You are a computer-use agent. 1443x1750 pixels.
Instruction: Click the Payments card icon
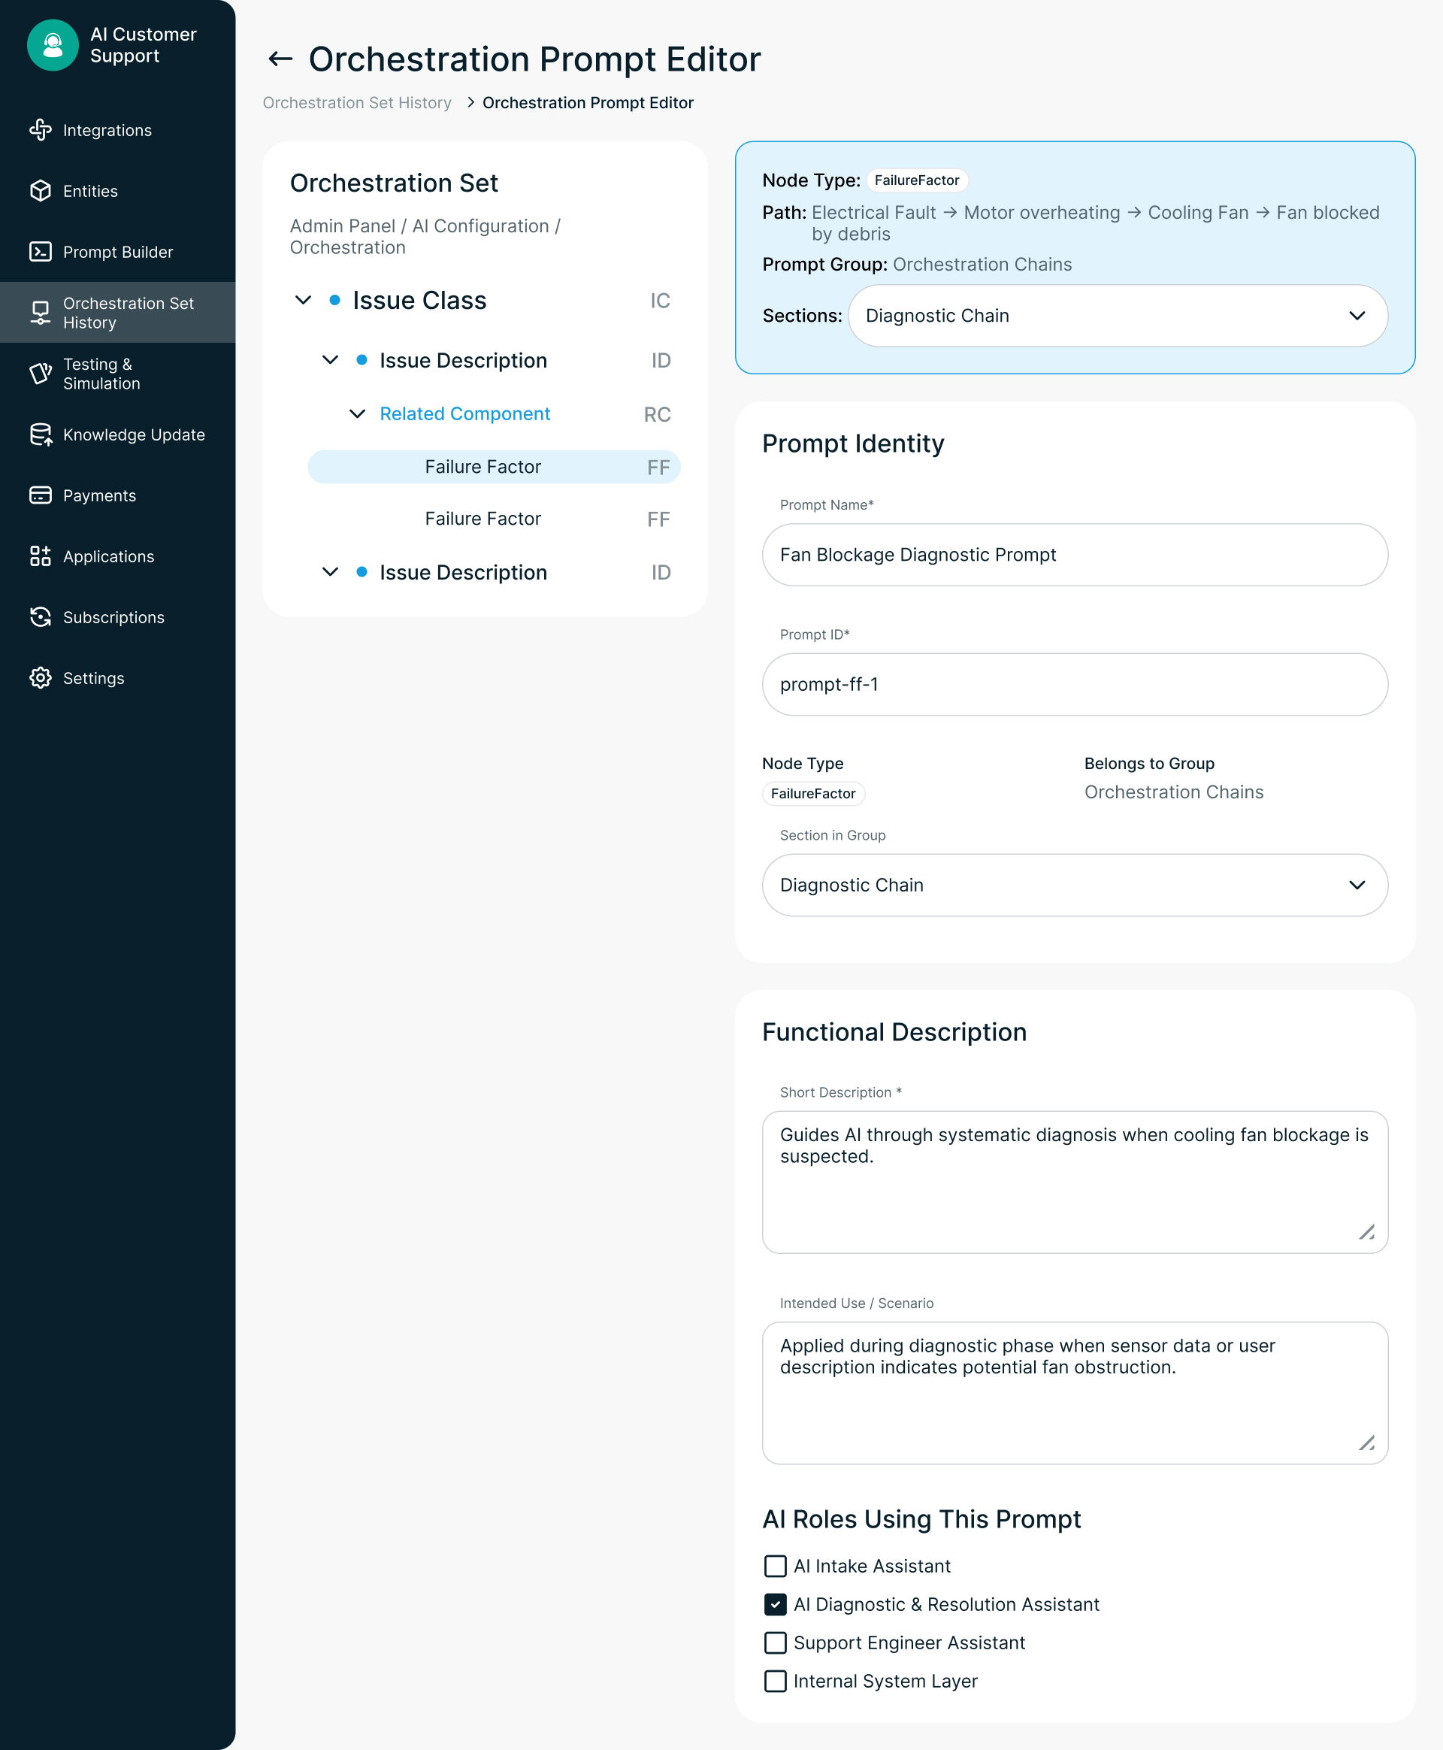tap(40, 495)
